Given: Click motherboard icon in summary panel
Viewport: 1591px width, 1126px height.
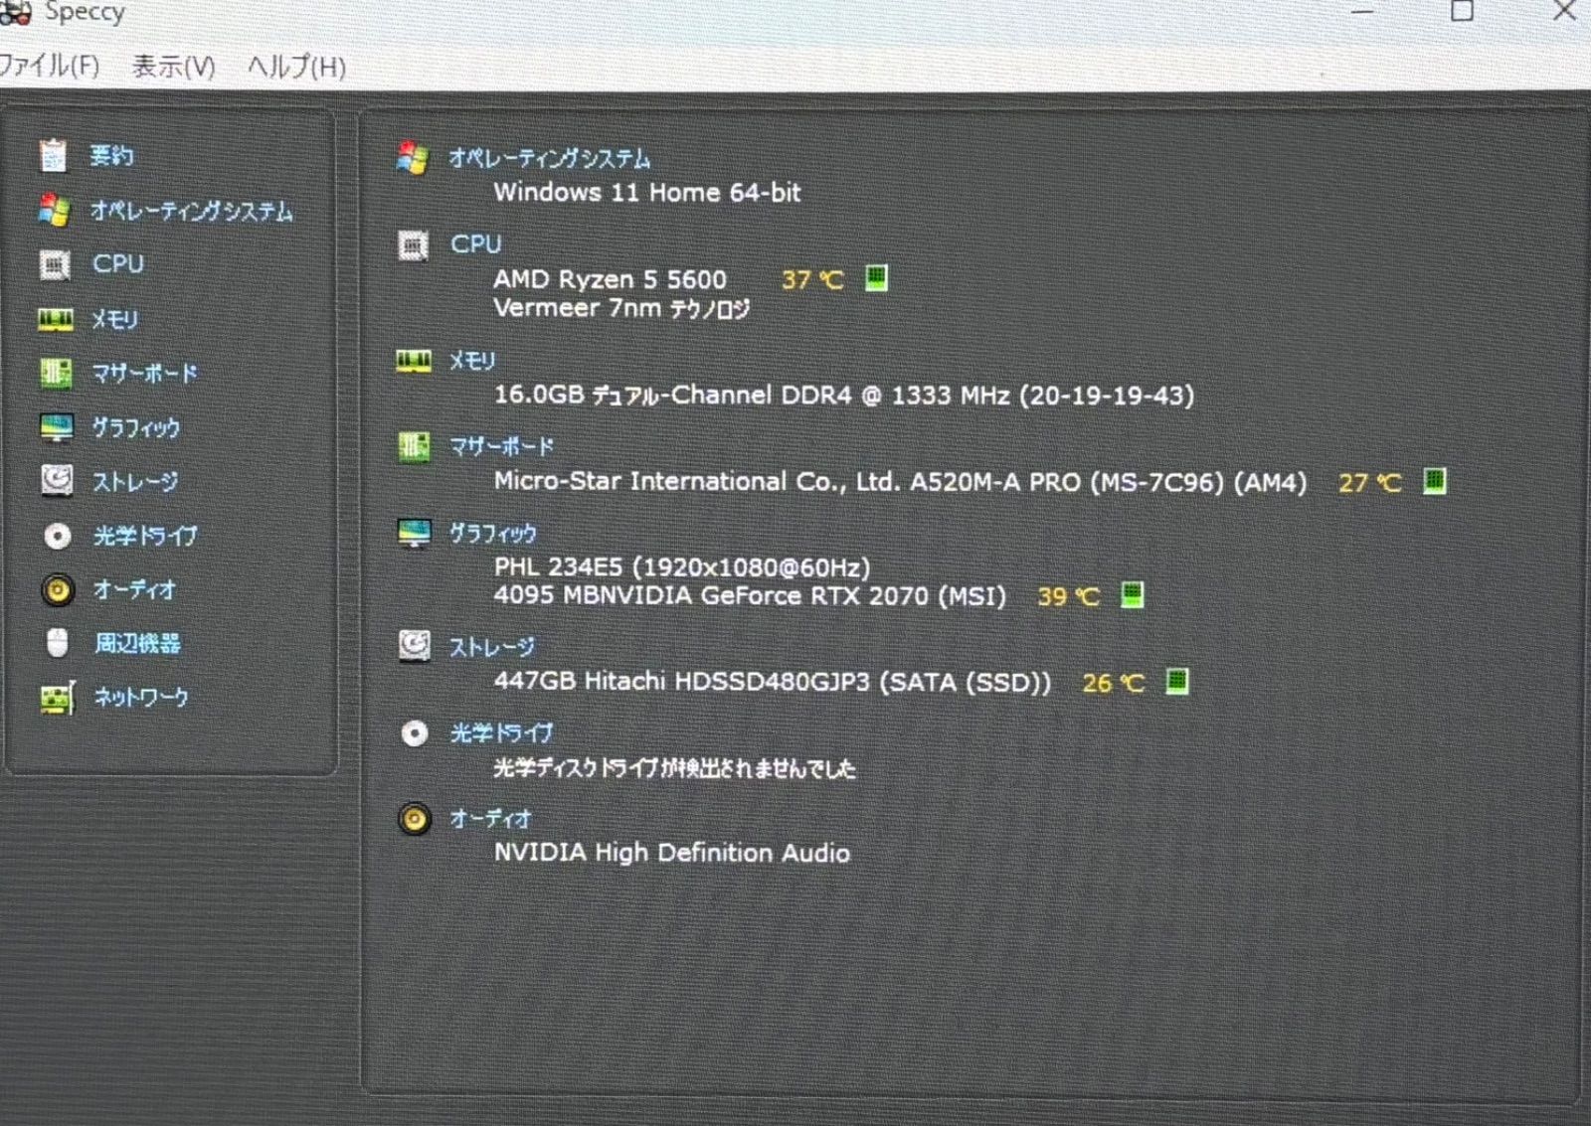Looking at the screenshot, I should click(x=414, y=447).
